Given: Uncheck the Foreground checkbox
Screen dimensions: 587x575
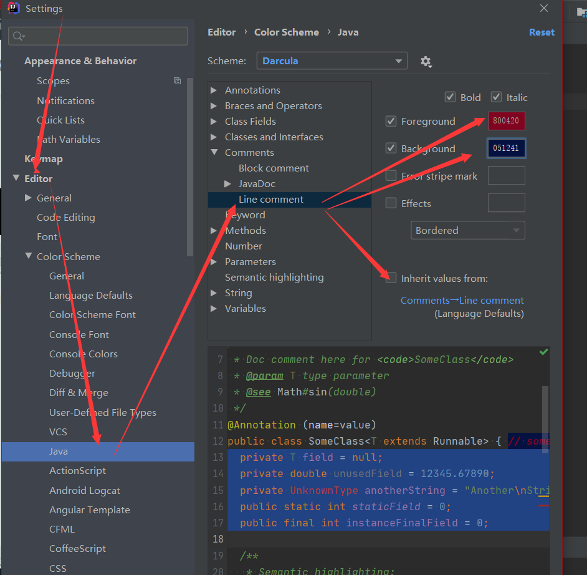Looking at the screenshot, I should (391, 122).
